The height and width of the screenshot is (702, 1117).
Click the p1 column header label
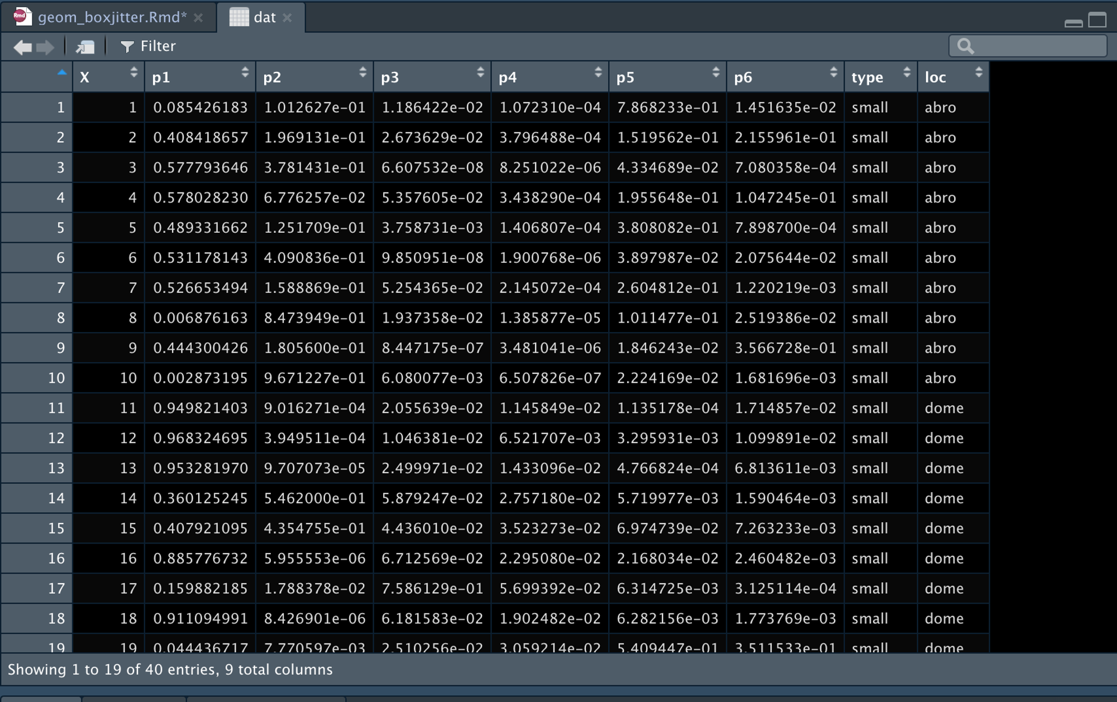(x=161, y=77)
